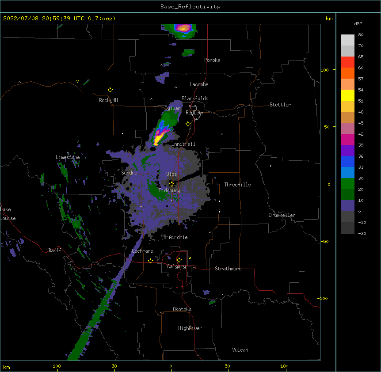
Task: Click the Calgary label
Action: pos(176,266)
